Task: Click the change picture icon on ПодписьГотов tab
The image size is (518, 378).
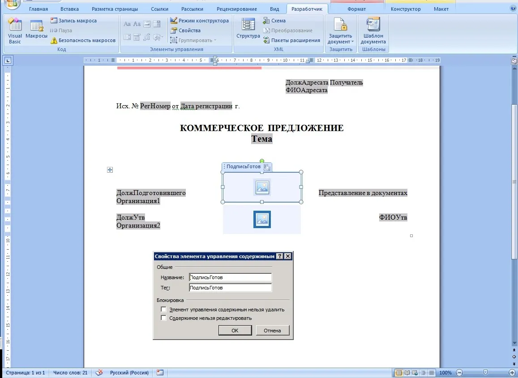Action: pyautogui.click(x=267, y=167)
